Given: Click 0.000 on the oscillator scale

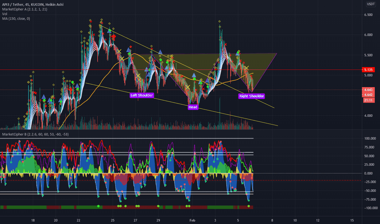Looking at the screenshot, I should point(368,173).
